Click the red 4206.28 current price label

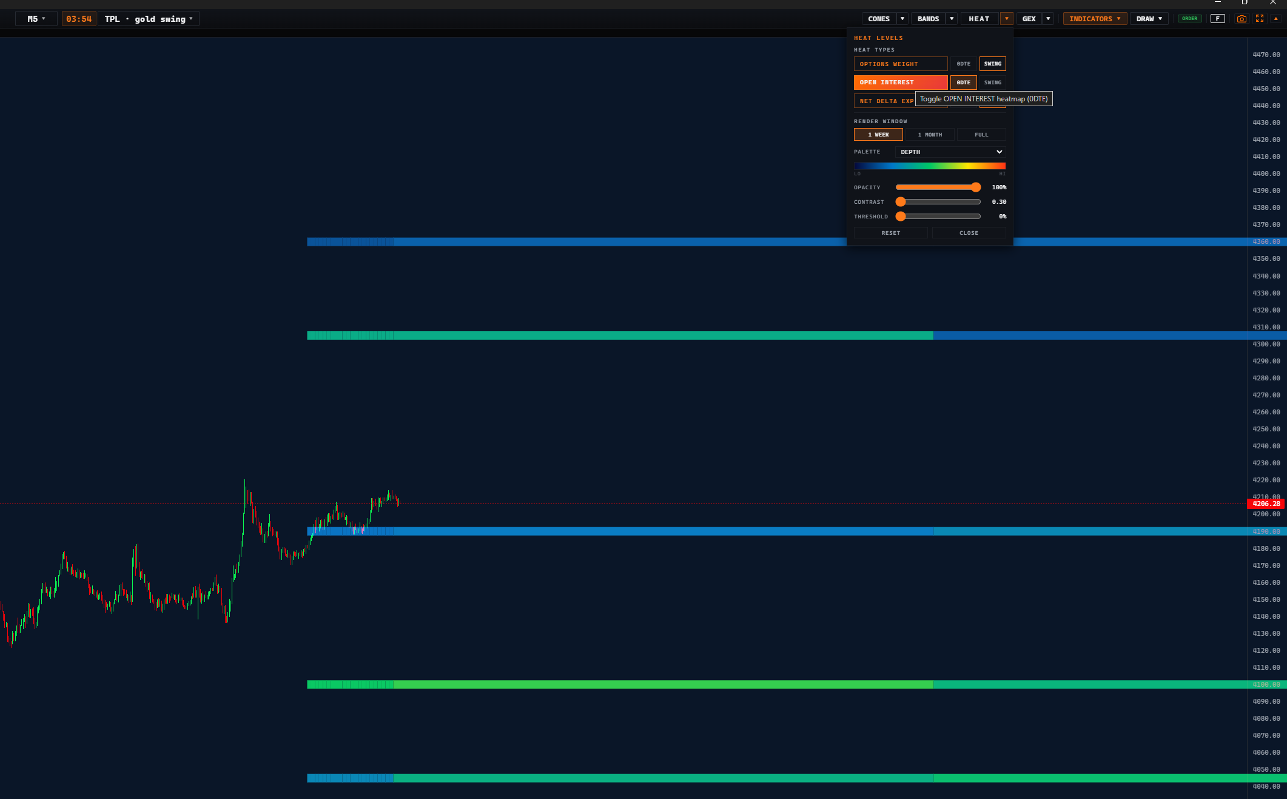tap(1266, 504)
